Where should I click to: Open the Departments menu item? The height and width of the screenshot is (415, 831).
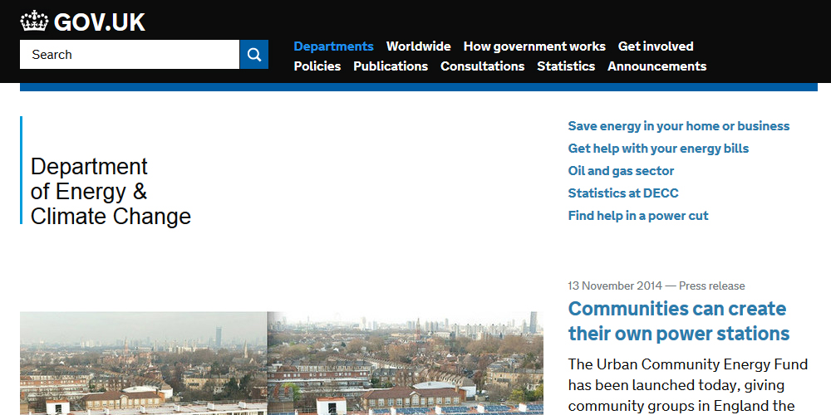333,46
